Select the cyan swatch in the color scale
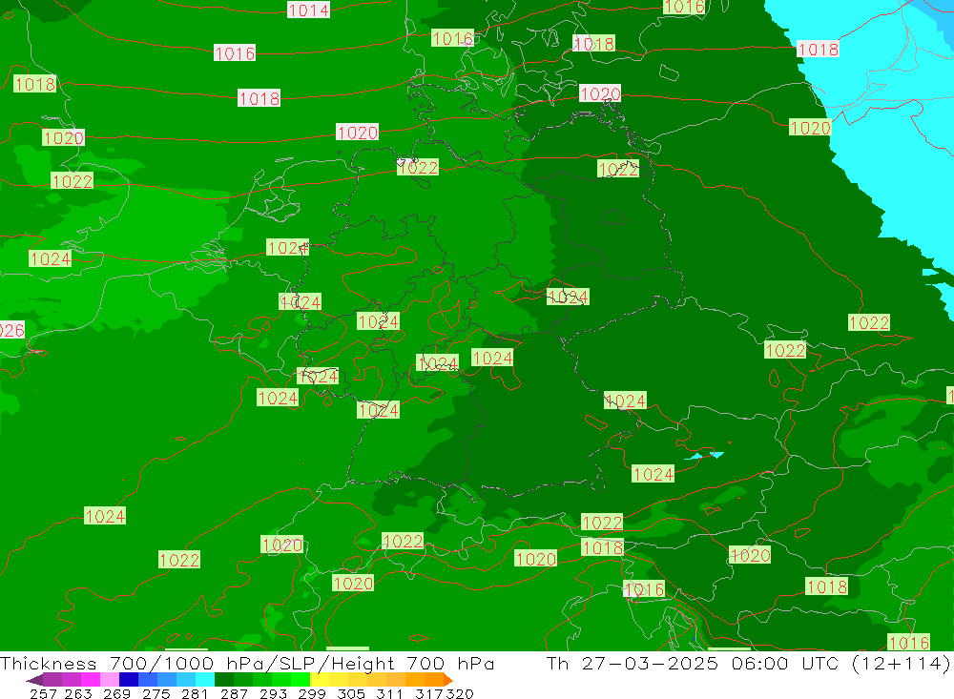 pyautogui.click(x=205, y=680)
